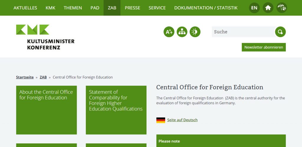Screen dimensions: 302x147
Task: Click the magnifying glass search button
Action: 280,32
